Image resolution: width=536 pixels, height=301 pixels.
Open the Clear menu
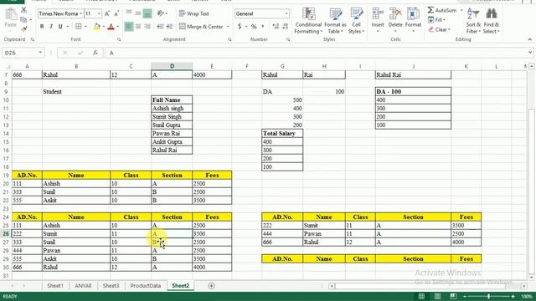(439, 30)
